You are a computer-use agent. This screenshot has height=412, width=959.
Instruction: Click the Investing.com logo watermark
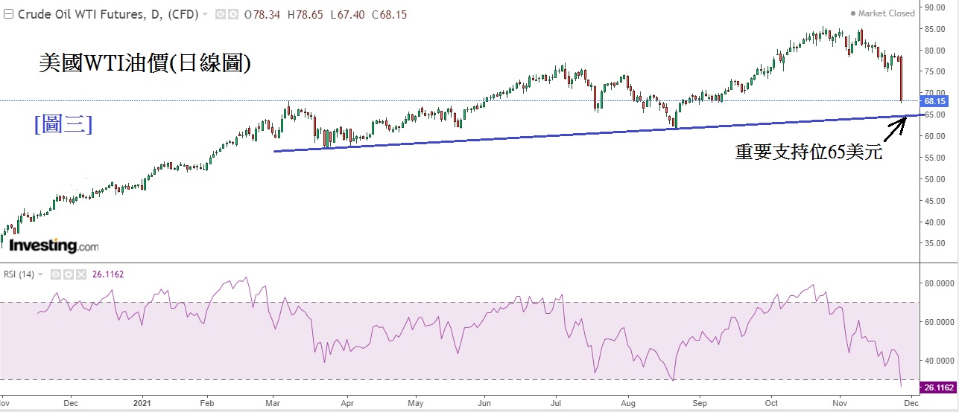tap(54, 245)
